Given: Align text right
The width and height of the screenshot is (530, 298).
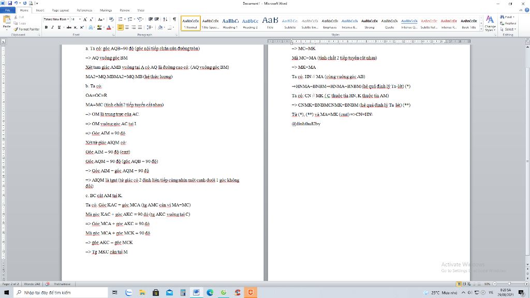Looking at the screenshot, I should pyautogui.click(x=134, y=27).
